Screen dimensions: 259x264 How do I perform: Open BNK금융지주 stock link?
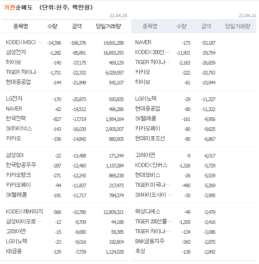tap(150, 241)
